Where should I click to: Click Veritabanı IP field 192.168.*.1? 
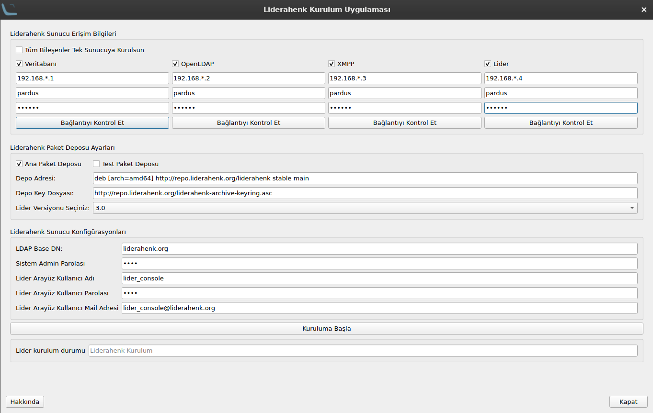coord(92,78)
